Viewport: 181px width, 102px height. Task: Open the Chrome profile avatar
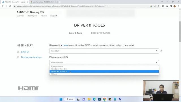coord(175,6)
